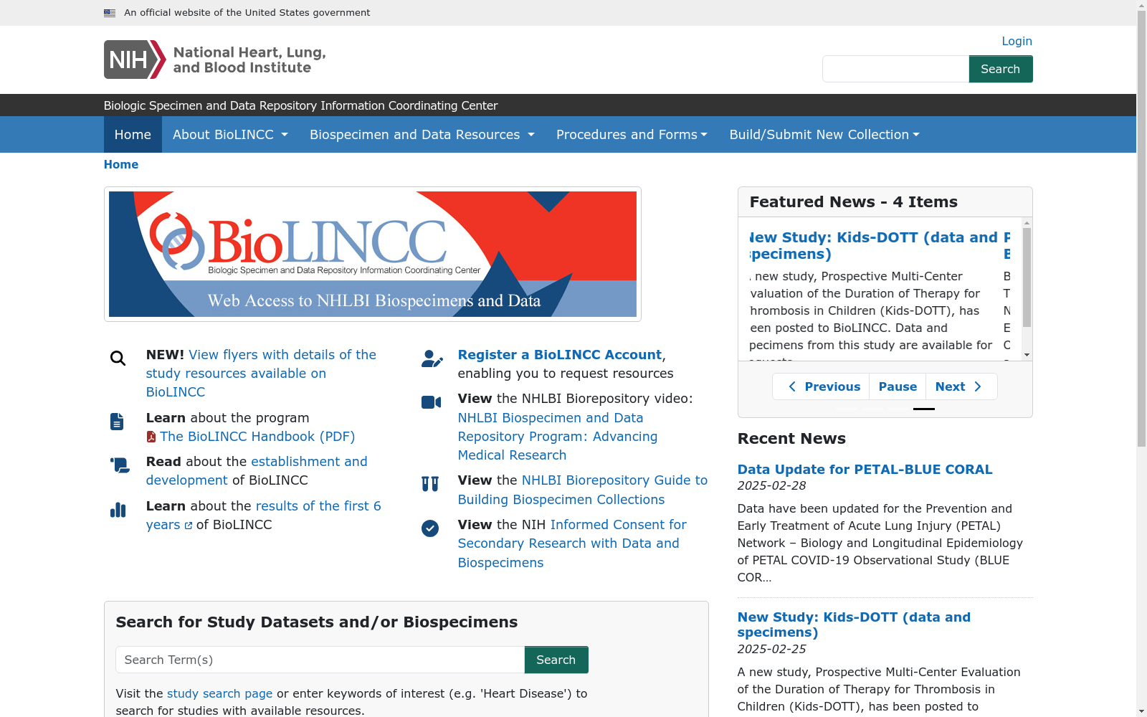This screenshot has height=717, width=1147.
Task: Click the page scrollbar up arrow
Action: [x=1141, y=6]
